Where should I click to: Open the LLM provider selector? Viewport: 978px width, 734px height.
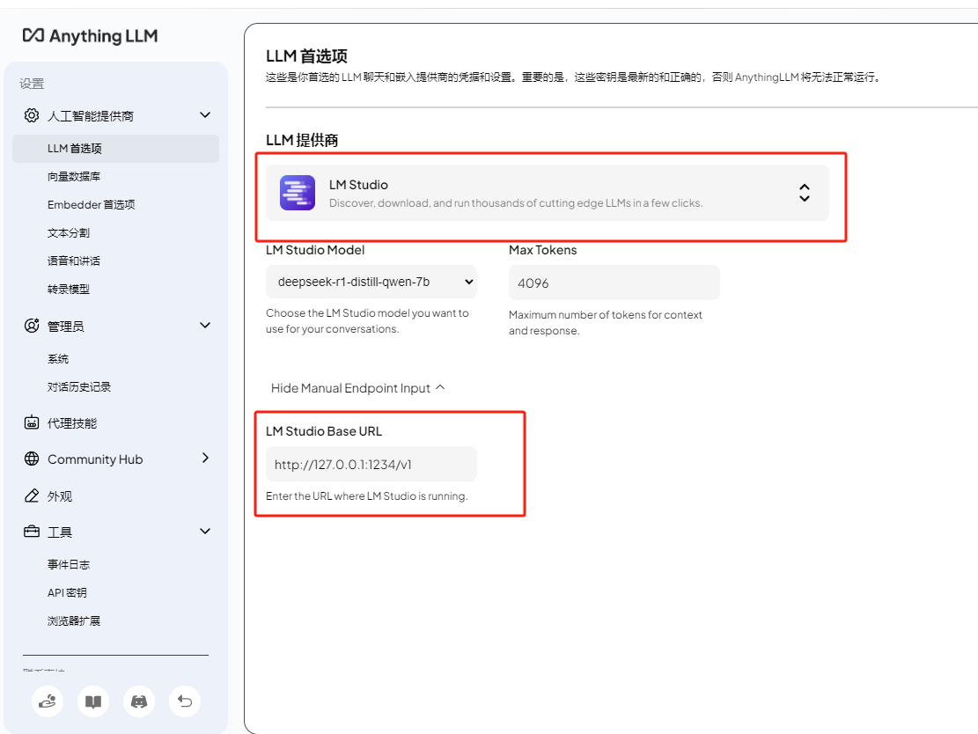click(x=547, y=193)
